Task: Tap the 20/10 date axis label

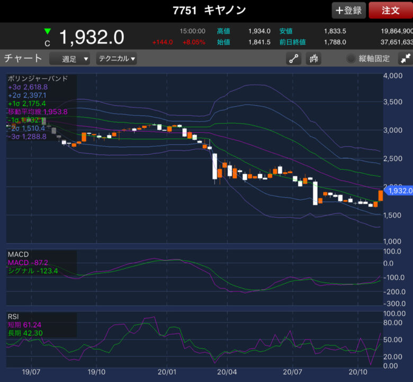Action: tap(358, 372)
